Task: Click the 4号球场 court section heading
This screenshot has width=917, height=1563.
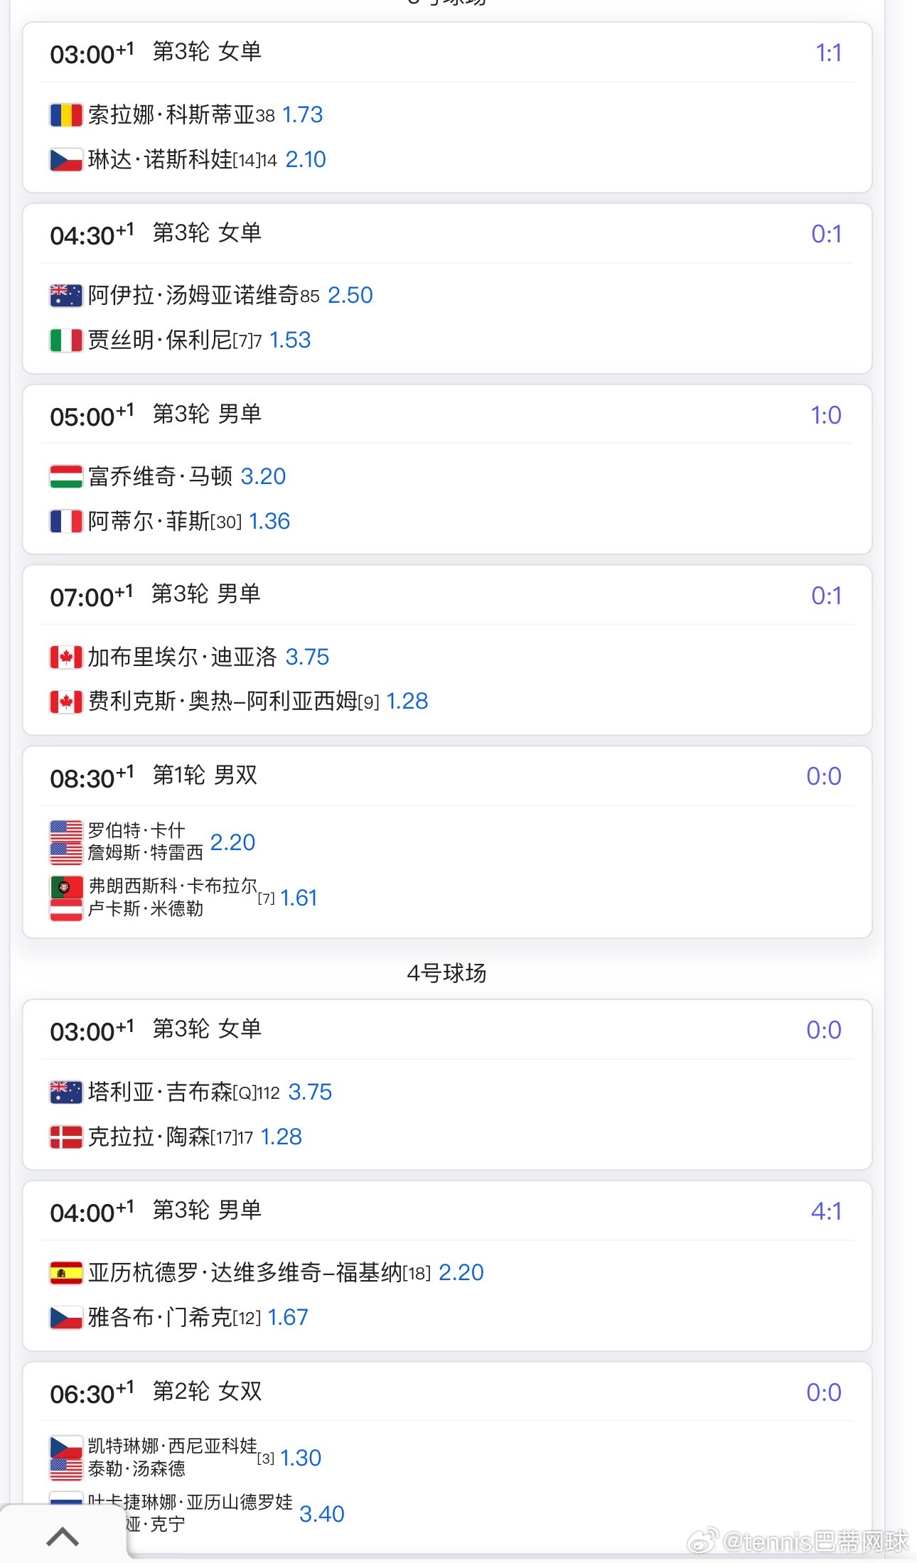Action: [x=447, y=973]
